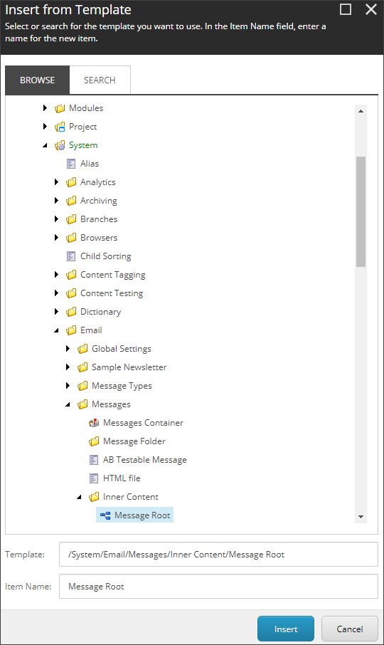Select the Alias template icon
The width and height of the screenshot is (384, 645).
[71, 164]
